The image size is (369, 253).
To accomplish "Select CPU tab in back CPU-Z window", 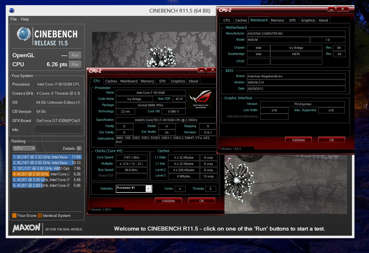I will [x=226, y=20].
